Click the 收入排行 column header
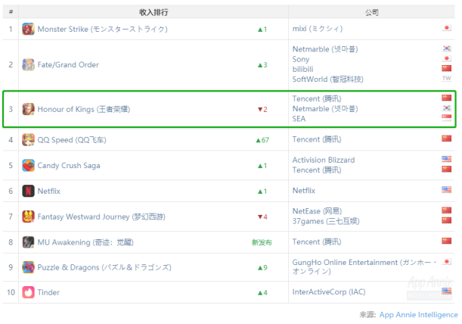Image resolution: width=462 pixels, height=324 pixels. [153, 12]
